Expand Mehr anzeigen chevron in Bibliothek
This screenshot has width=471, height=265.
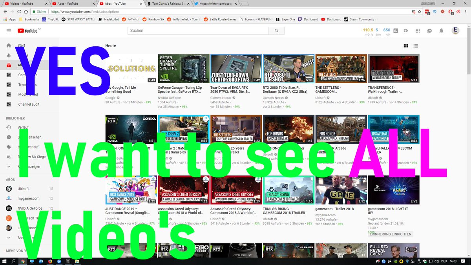pos(9,166)
